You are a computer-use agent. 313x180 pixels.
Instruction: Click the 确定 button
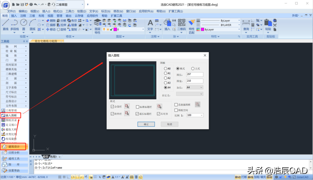pyautogui.click(x=146, y=124)
